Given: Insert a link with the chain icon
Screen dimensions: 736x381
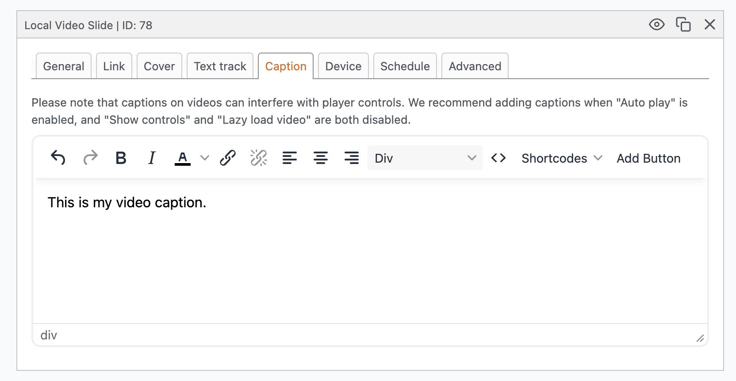Looking at the screenshot, I should pos(228,158).
